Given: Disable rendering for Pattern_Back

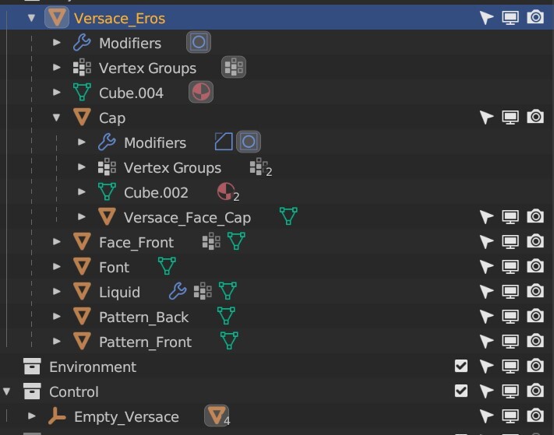Looking at the screenshot, I should [x=535, y=317].
